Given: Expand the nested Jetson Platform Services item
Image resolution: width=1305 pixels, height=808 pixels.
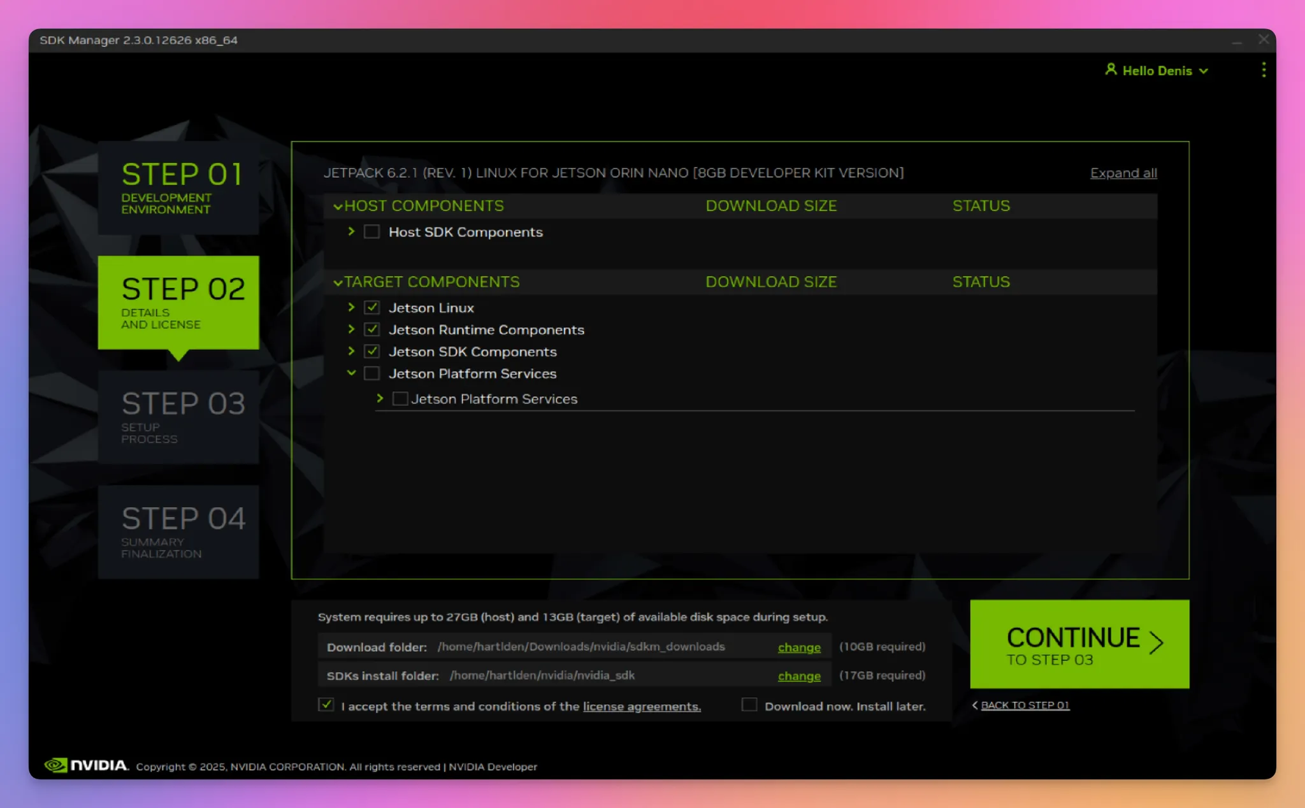Looking at the screenshot, I should 380,398.
